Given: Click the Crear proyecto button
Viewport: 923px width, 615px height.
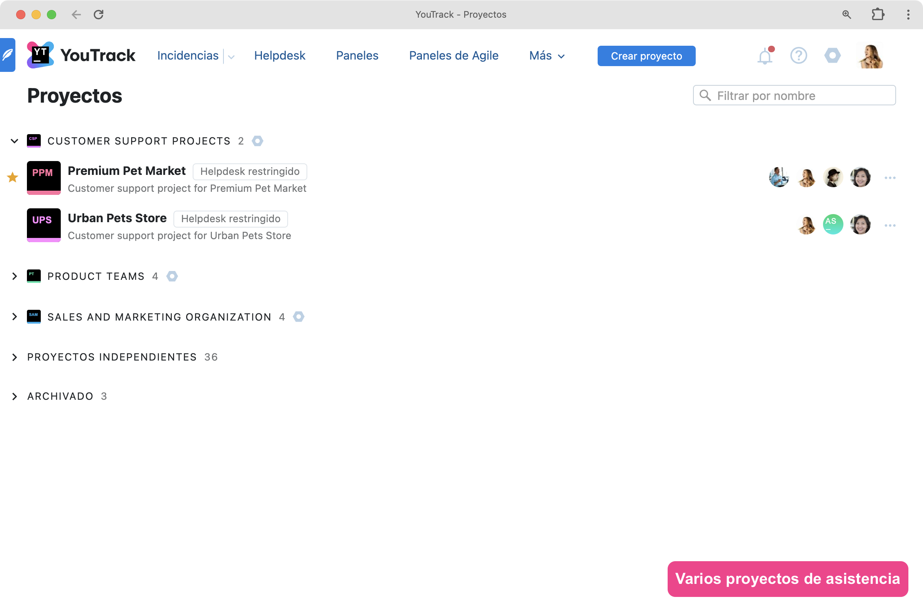Looking at the screenshot, I should pyautogui.click(x=646, y=56).
